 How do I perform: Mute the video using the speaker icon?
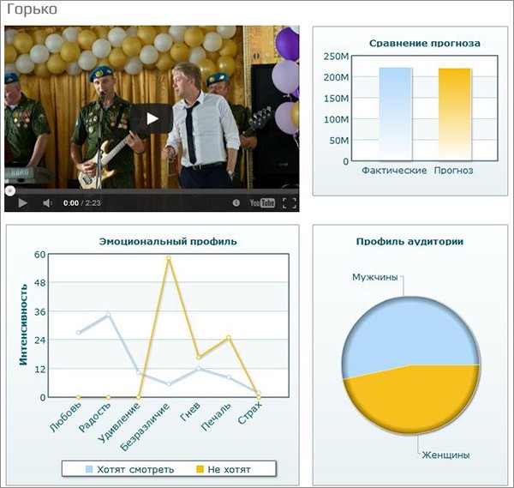tap(47, 203)
